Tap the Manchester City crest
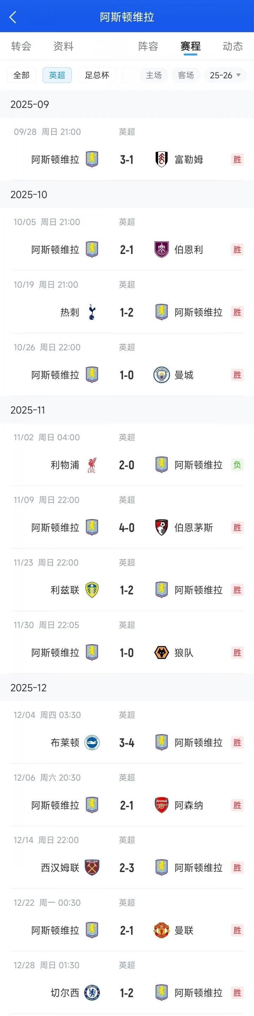Viewport: 254px width, 1016px height. pyautogui.click(x=162, y=375)
